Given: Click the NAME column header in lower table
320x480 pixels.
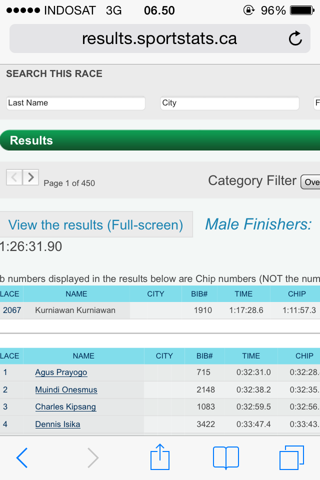Looking at the screenshot, I should [x=83, y=355].
